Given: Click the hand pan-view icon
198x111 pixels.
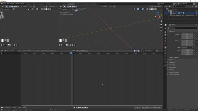Looking at the screenshot, I should coord(161,24).
